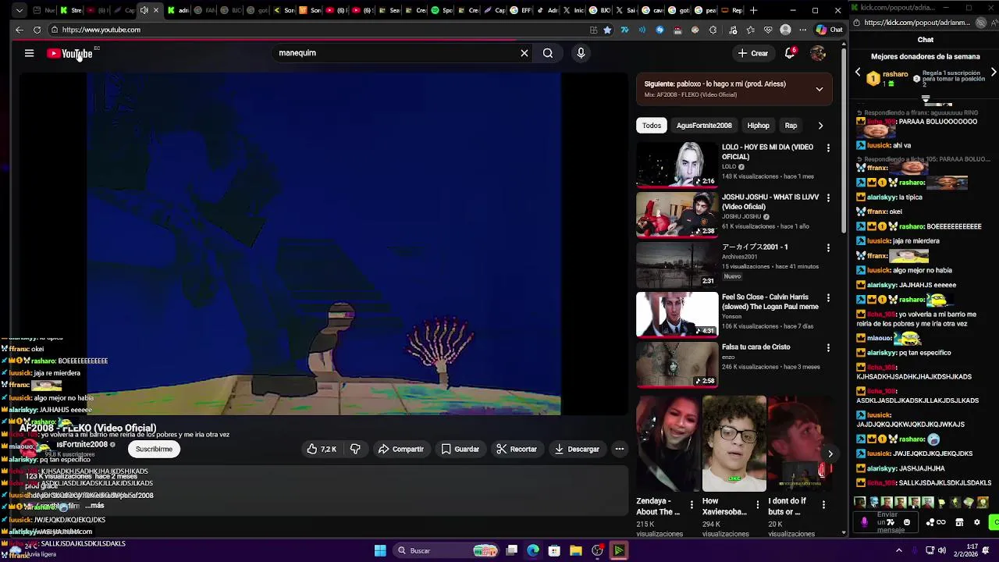Open more actions ellipsis under video
Screen dimensions: 999x562
pos(619,449)
